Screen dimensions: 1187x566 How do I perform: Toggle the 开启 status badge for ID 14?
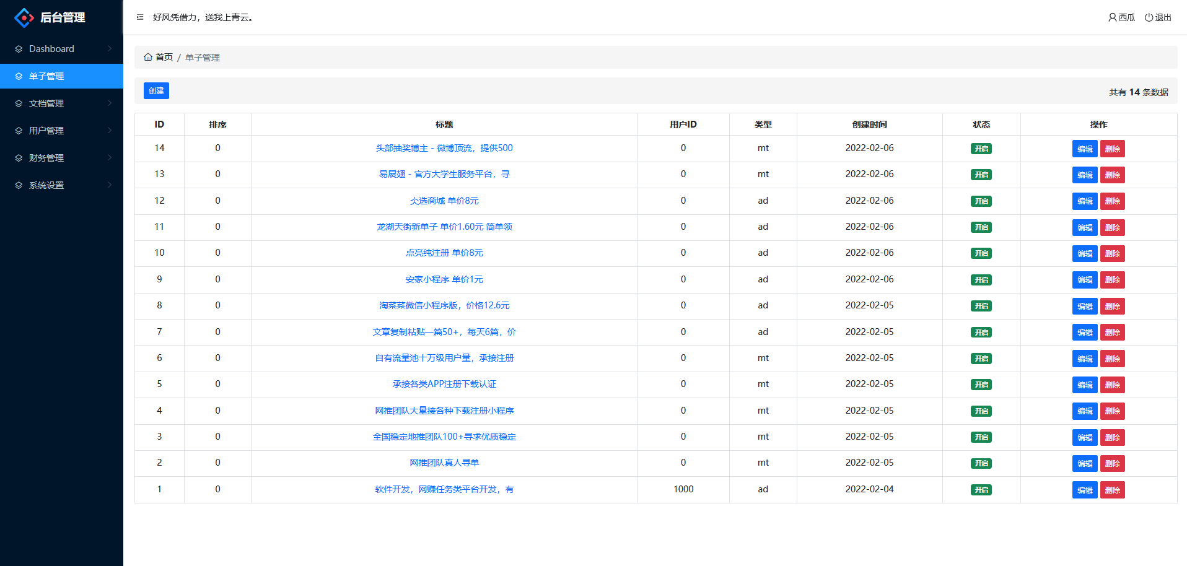pos(981,149)
